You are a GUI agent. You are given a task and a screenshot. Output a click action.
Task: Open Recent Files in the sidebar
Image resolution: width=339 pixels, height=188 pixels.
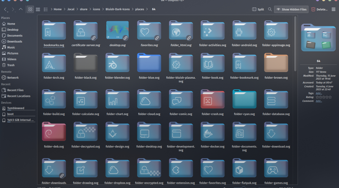(x=15, y=90)
